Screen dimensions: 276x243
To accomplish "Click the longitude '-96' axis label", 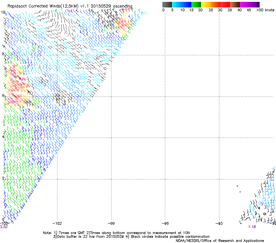I will 165,224.
